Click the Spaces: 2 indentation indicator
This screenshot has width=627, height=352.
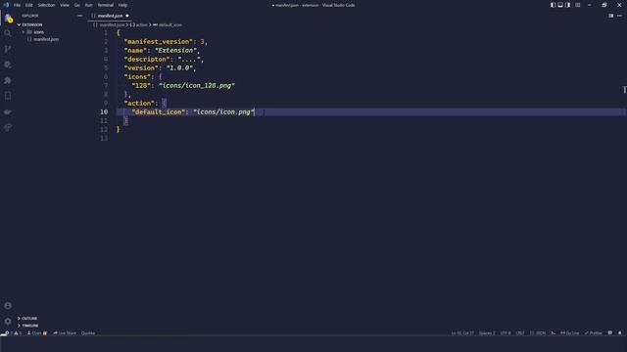coord(487,332)
